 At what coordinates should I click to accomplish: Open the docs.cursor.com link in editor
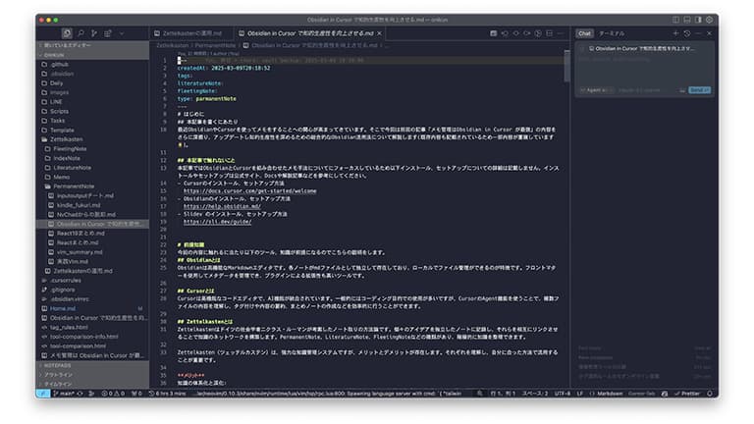pos(249,190)
